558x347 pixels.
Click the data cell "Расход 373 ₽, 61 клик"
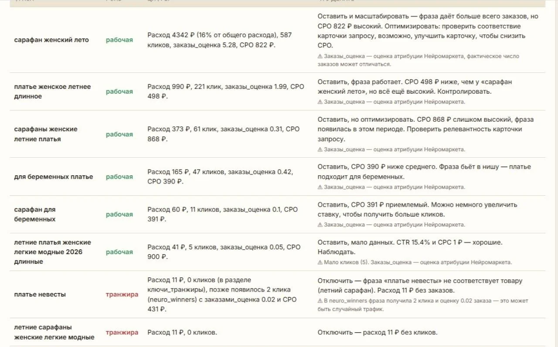pyautogui.click(x=224, y=134)
